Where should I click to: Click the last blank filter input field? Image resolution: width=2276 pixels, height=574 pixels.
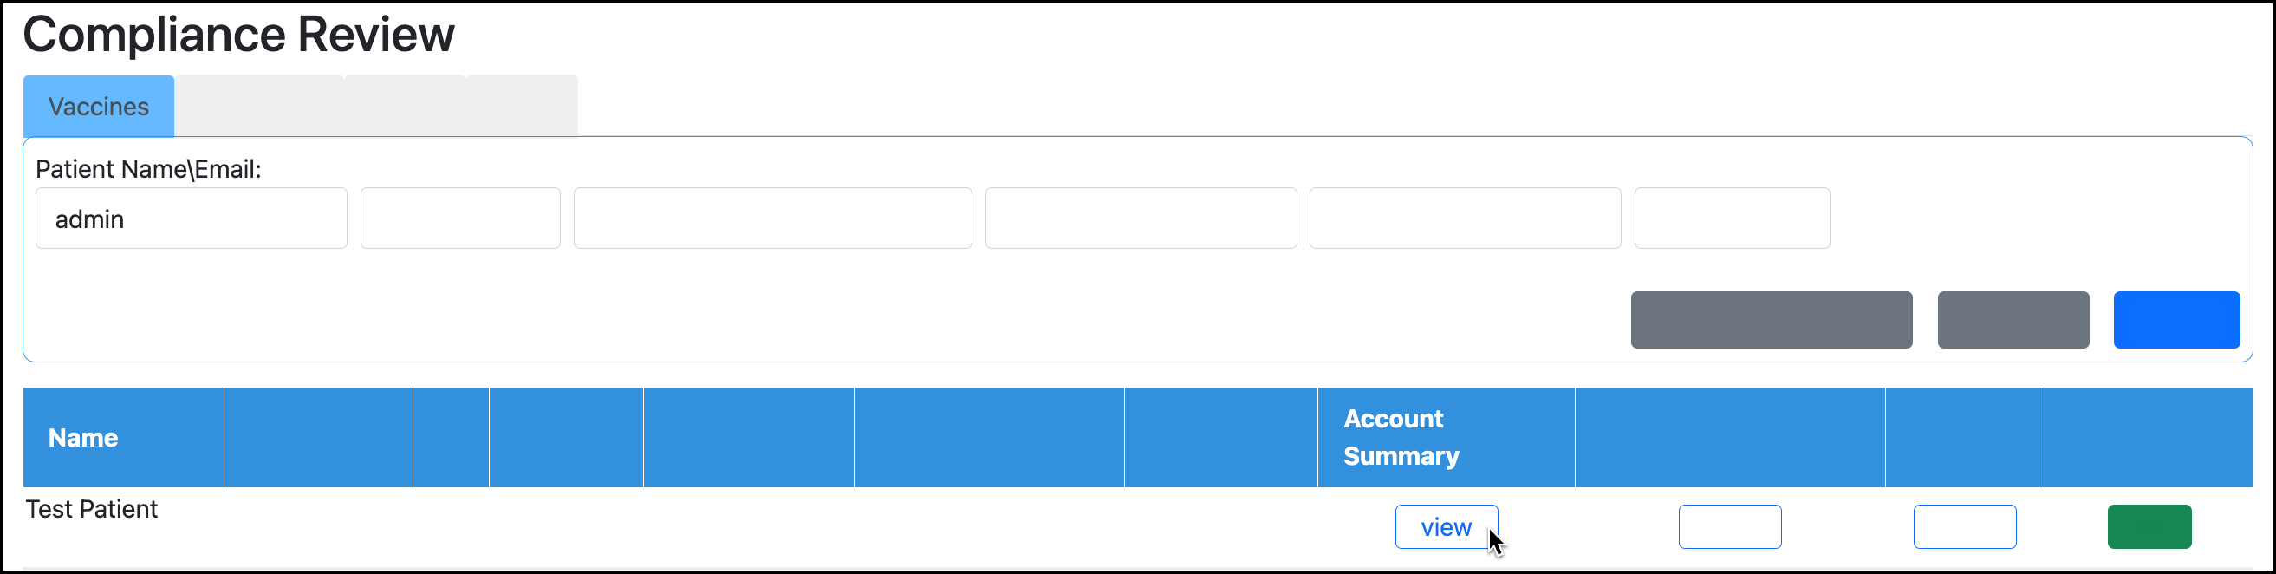pos(1732,218)
